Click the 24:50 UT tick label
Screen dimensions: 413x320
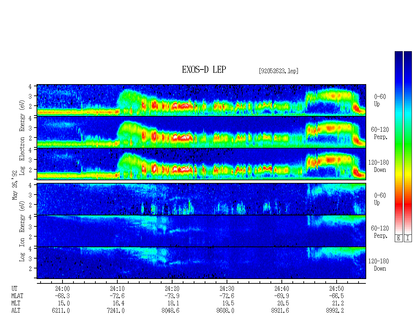pyautogui.click(x=336, y=289)
